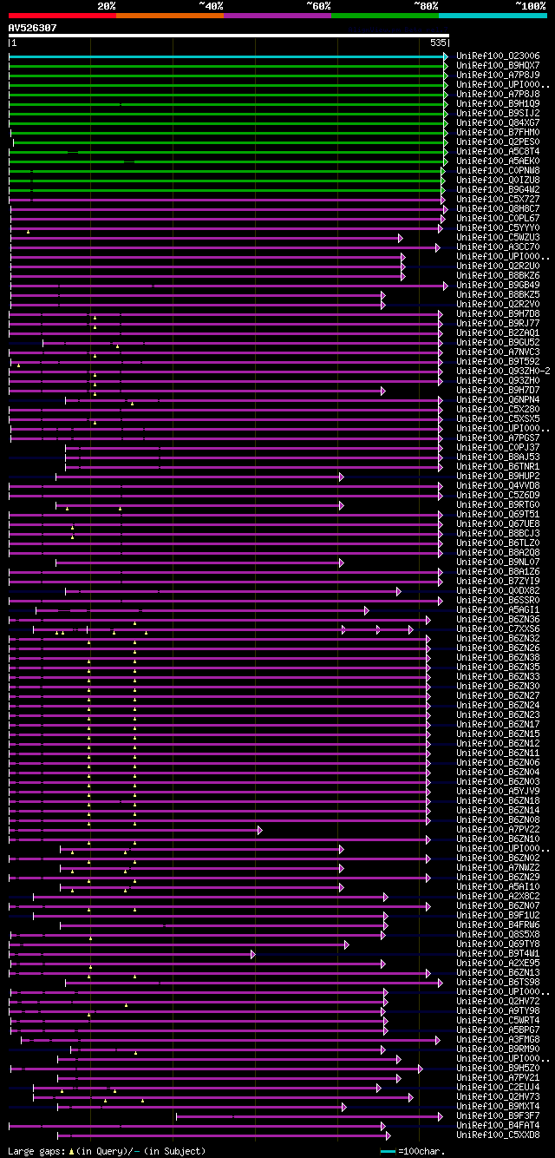Select the UniRef100_A7PGS7 entry

click(497, 438)
